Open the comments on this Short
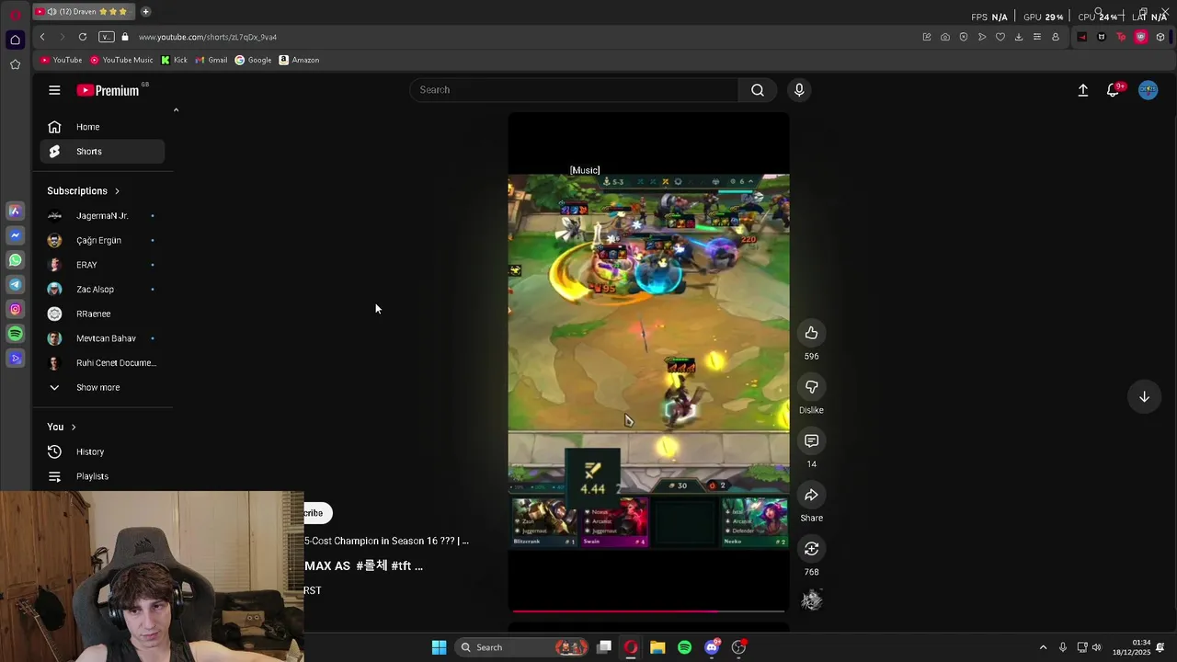This screenshot has height=662, width=1177. (811, 441)
